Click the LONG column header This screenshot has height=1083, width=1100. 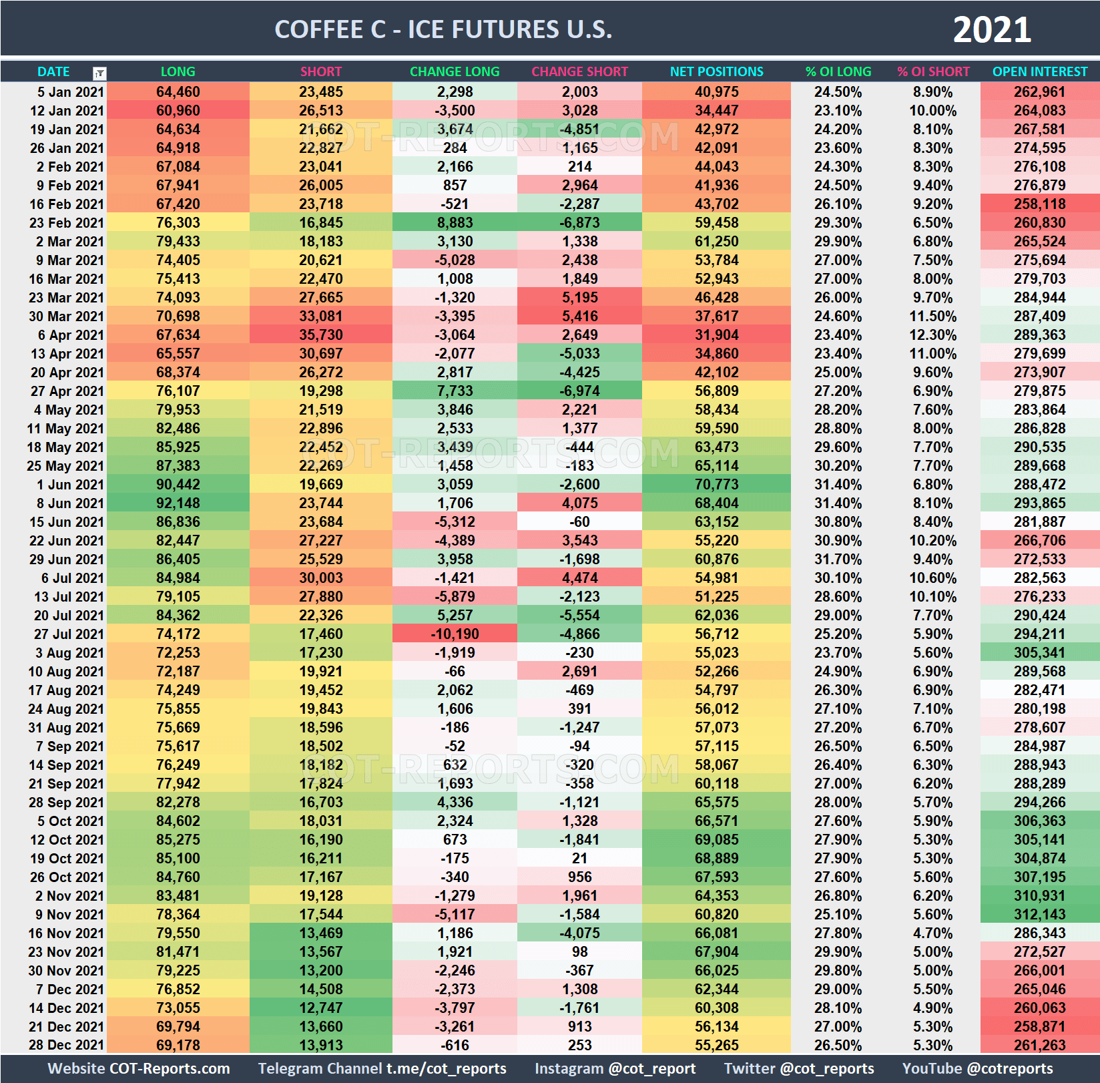[x=178, y=71]
